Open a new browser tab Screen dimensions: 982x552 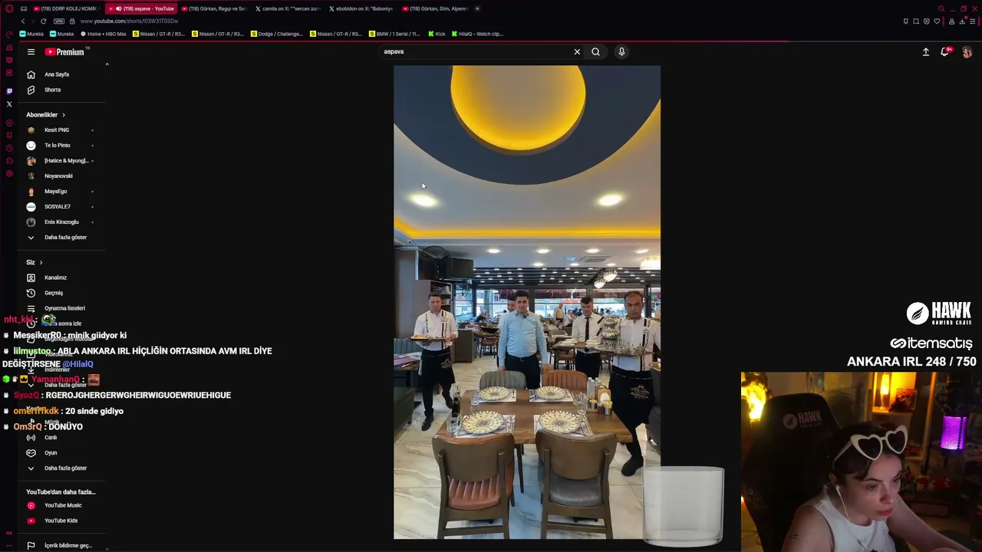(477, 8)
